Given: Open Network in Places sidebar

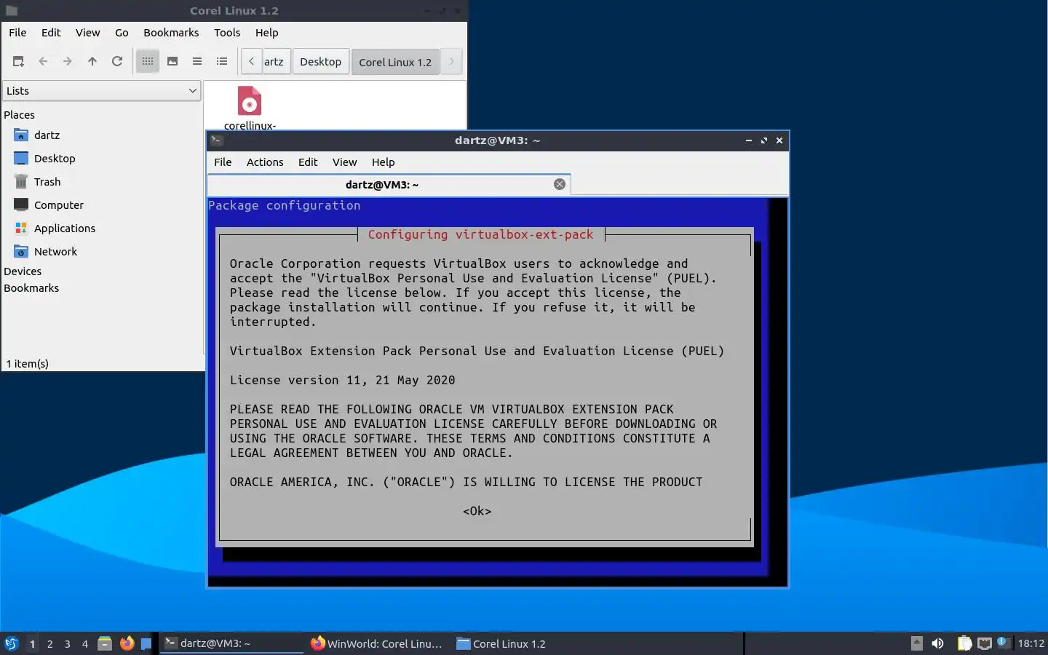Looking at the screenshot, I should [55, 252].
